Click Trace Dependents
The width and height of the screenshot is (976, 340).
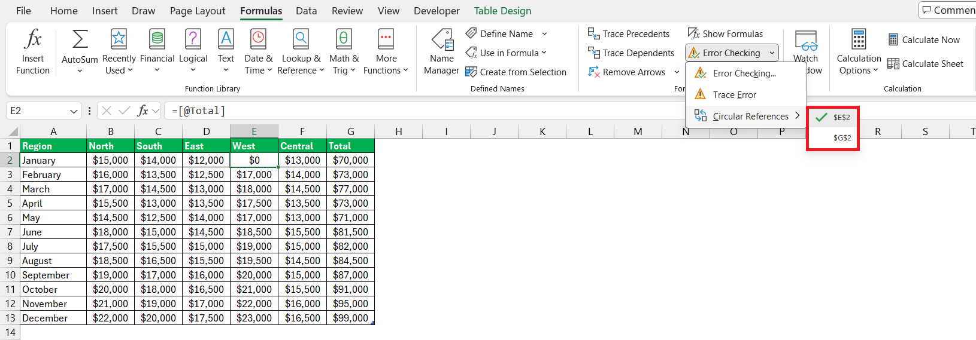631,53
